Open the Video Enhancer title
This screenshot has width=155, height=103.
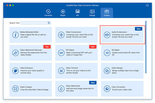(x=27, y=68)
